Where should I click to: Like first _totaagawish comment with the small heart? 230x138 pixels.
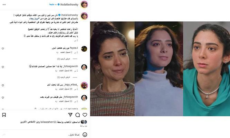(3, 67)
